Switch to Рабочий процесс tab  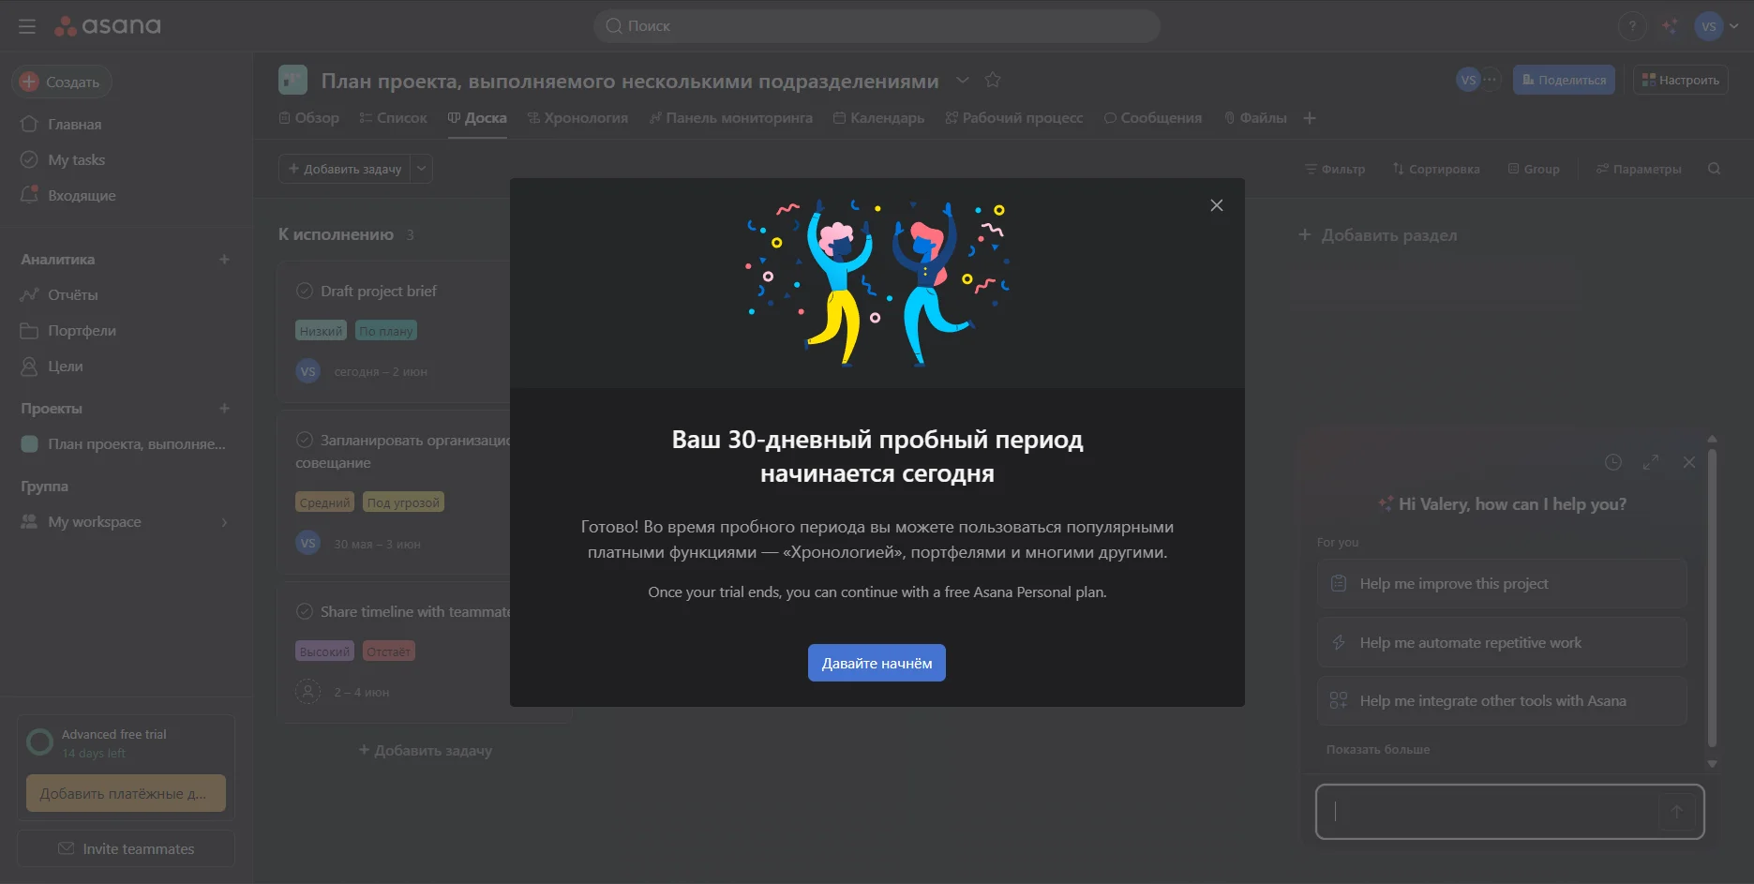tap(1013, 118)
